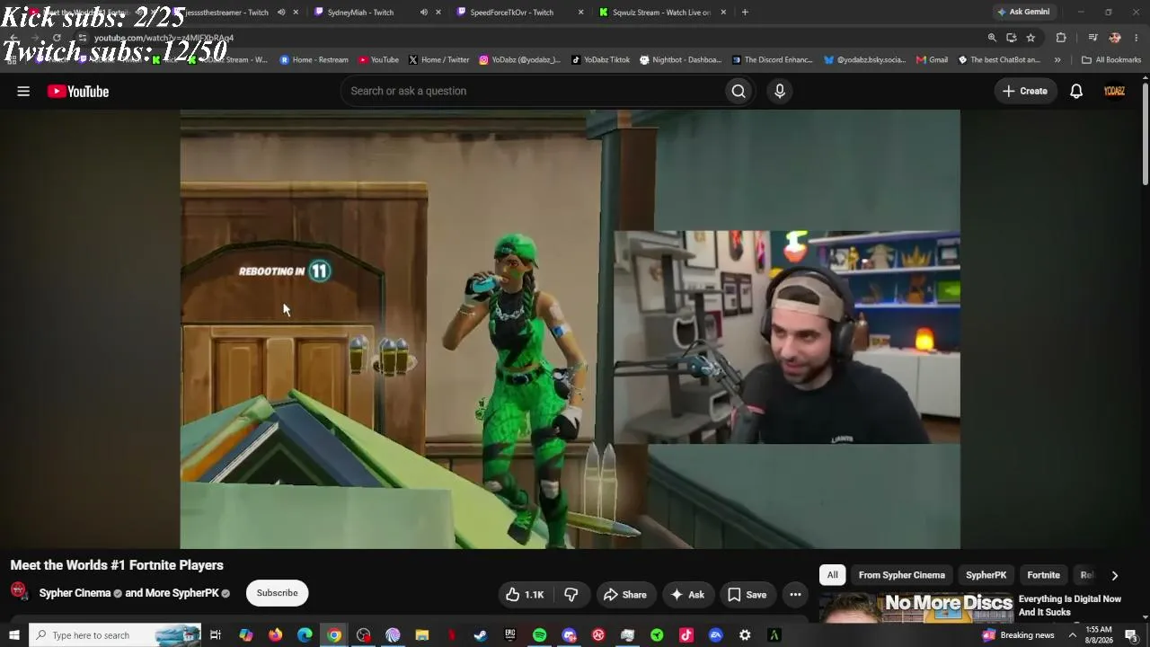Open Chrome extensions puzzle icon
Image resolution: width=1150 pixels, height=647 pixels.
click(1061, 38)
